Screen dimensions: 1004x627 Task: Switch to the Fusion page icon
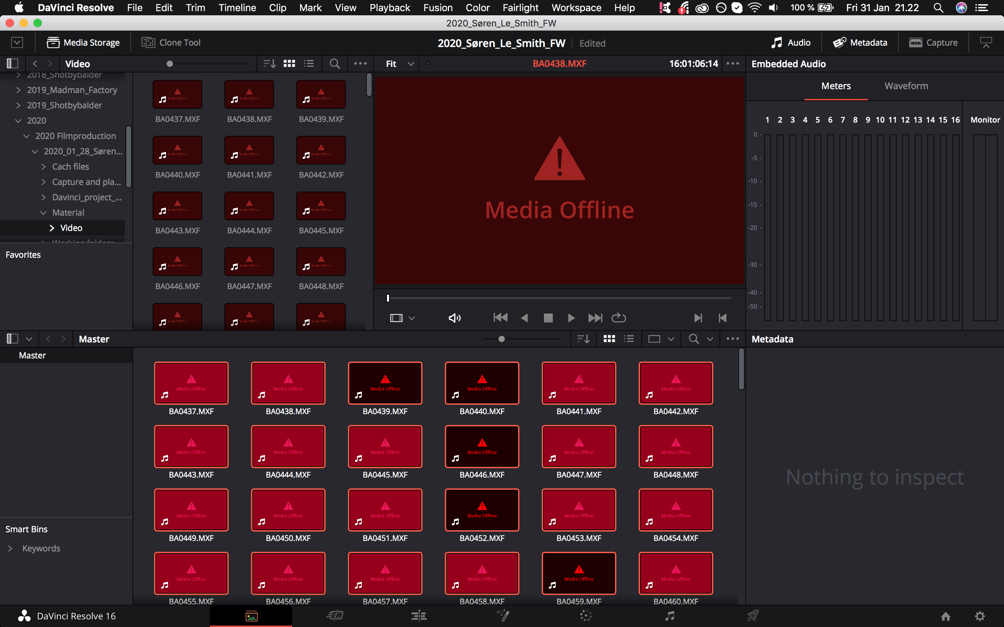click(502, 616)
